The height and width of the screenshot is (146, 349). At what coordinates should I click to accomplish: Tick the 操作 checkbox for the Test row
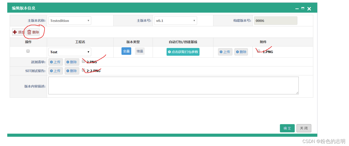point(28,51)
